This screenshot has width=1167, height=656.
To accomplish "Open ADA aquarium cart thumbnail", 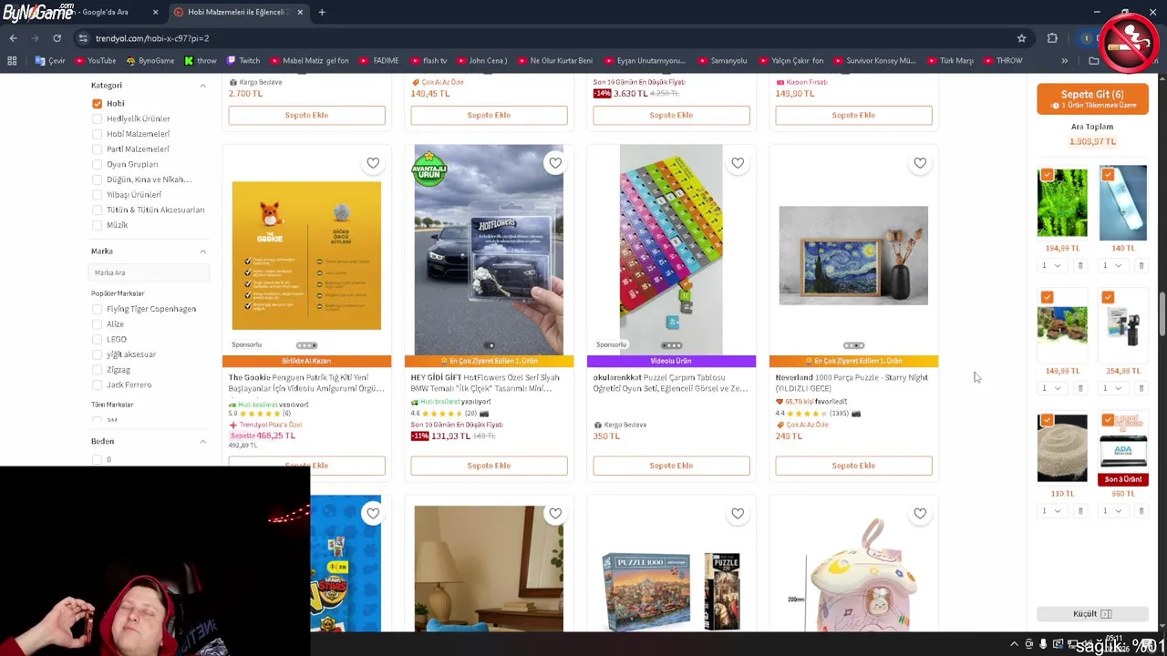I will [x=1122, y=447].
